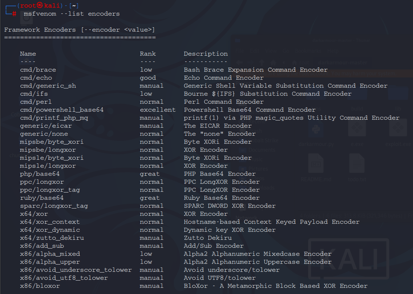Click the Kali skull symbol in the prompt
The height and width of the screenshot is (294, 413).
(40, 6)
